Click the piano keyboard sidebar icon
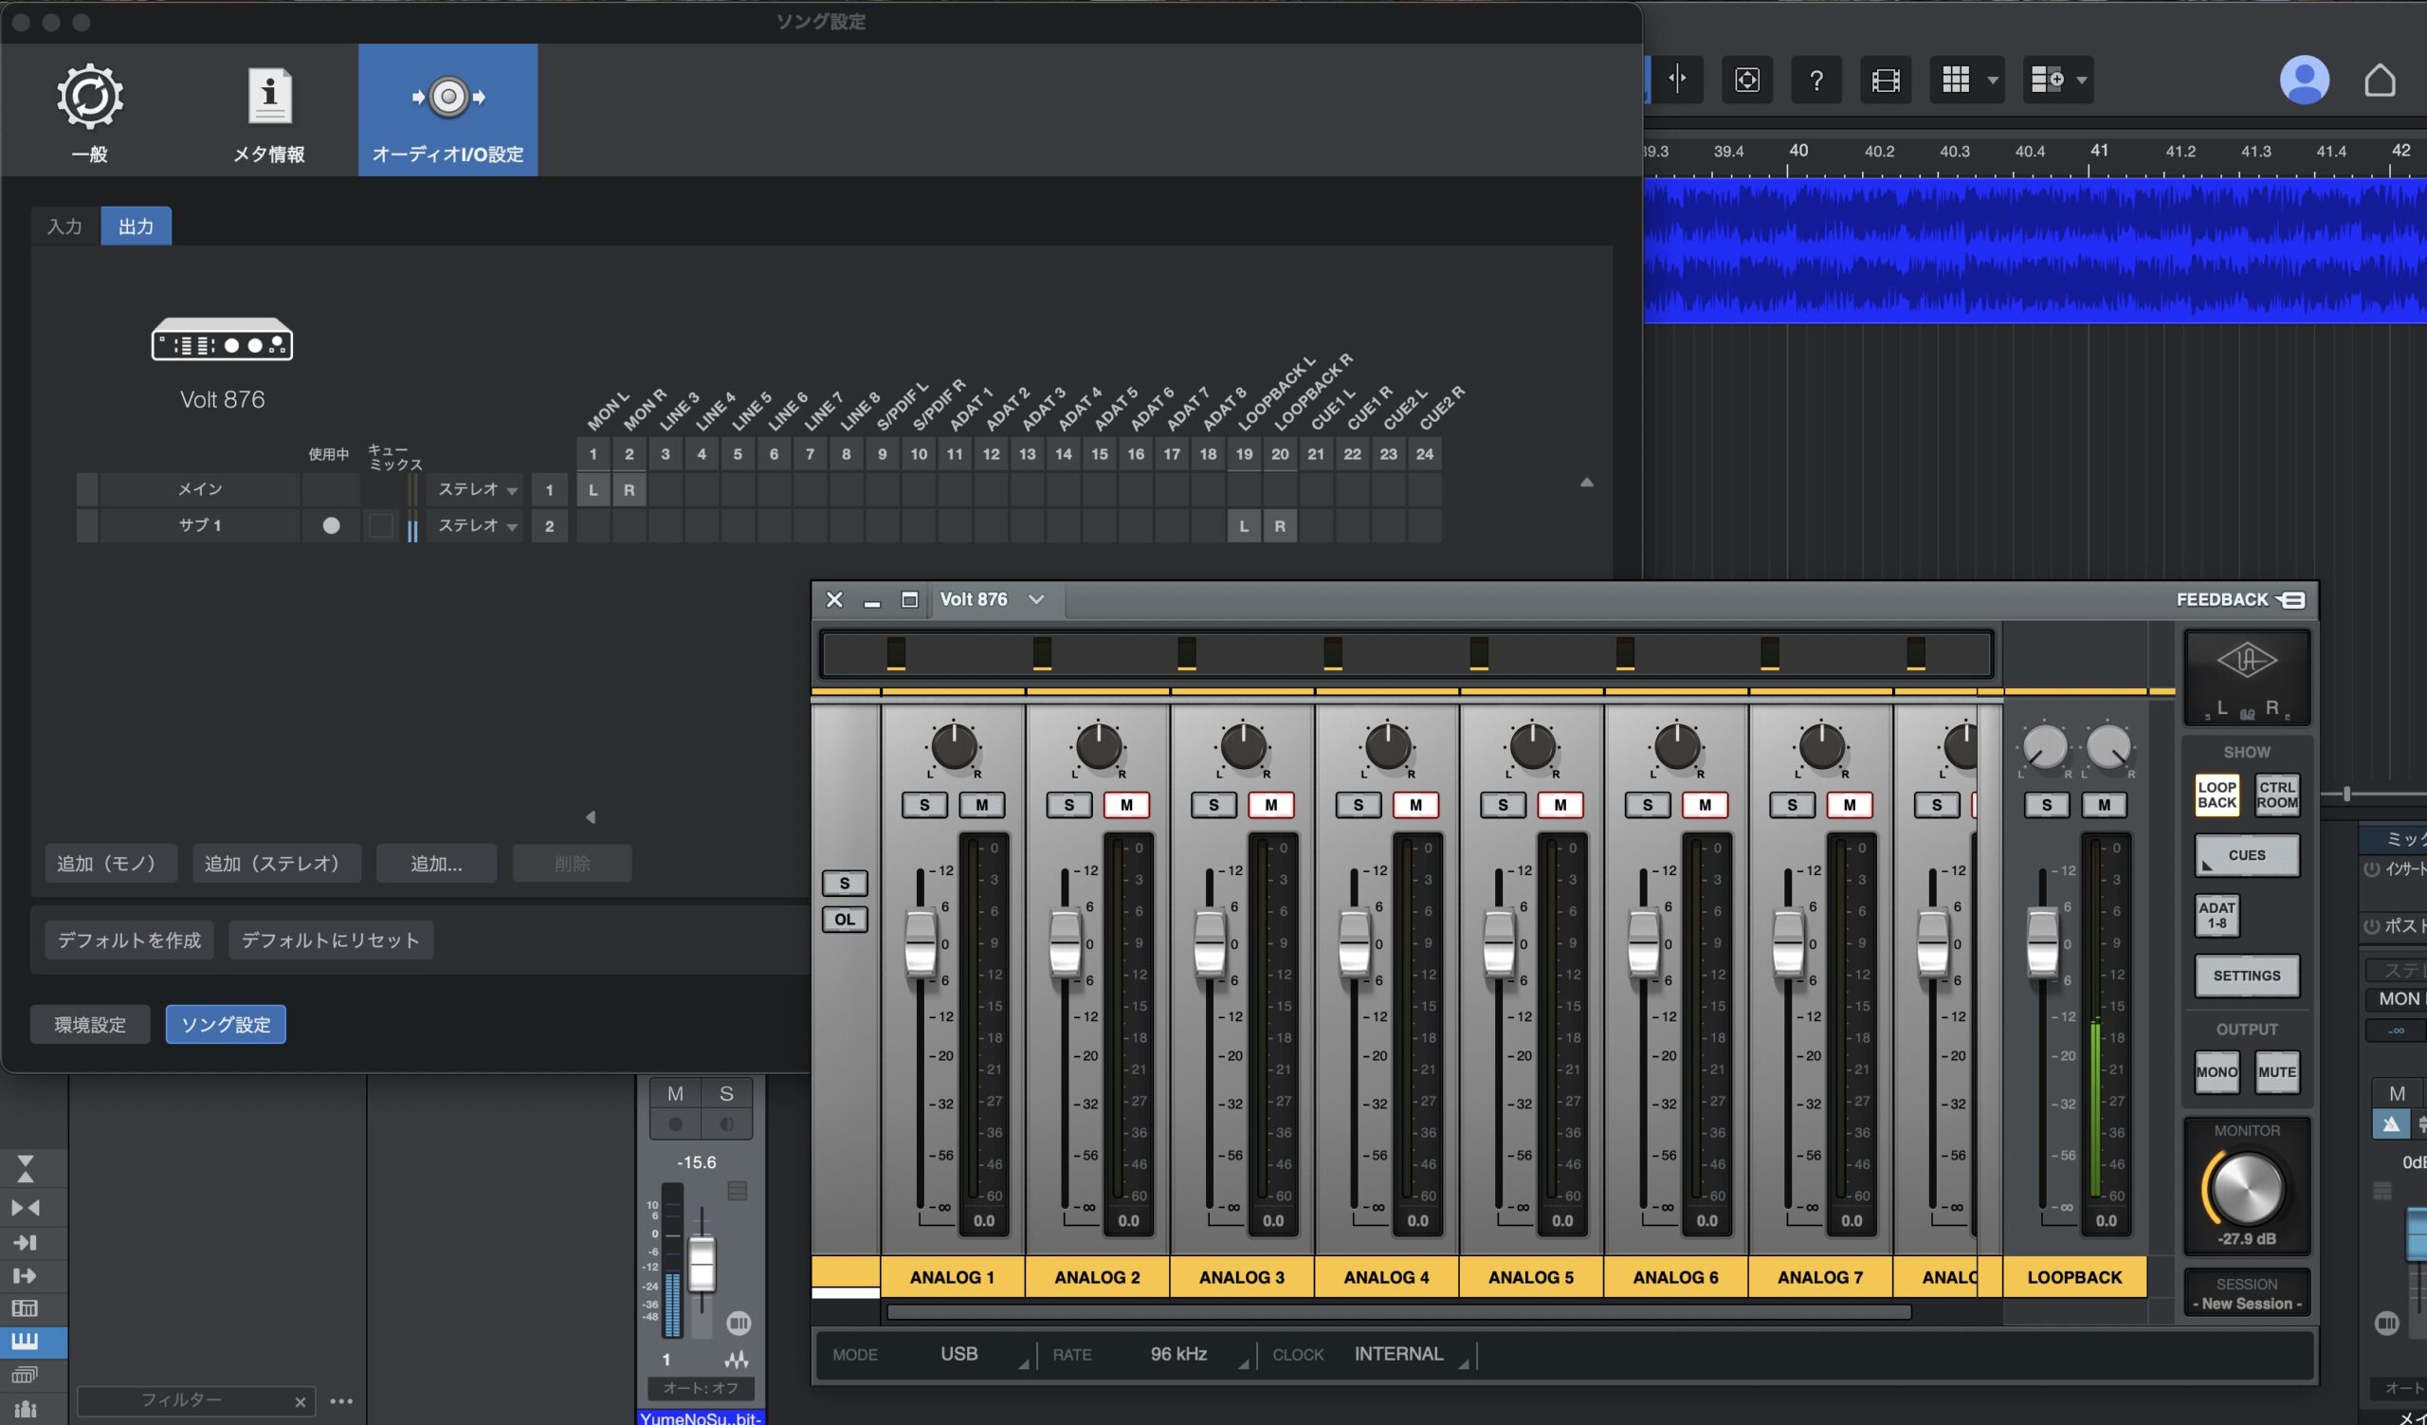The width and height of the screenshot is (2427, 1425). (x=25, y=1341)
